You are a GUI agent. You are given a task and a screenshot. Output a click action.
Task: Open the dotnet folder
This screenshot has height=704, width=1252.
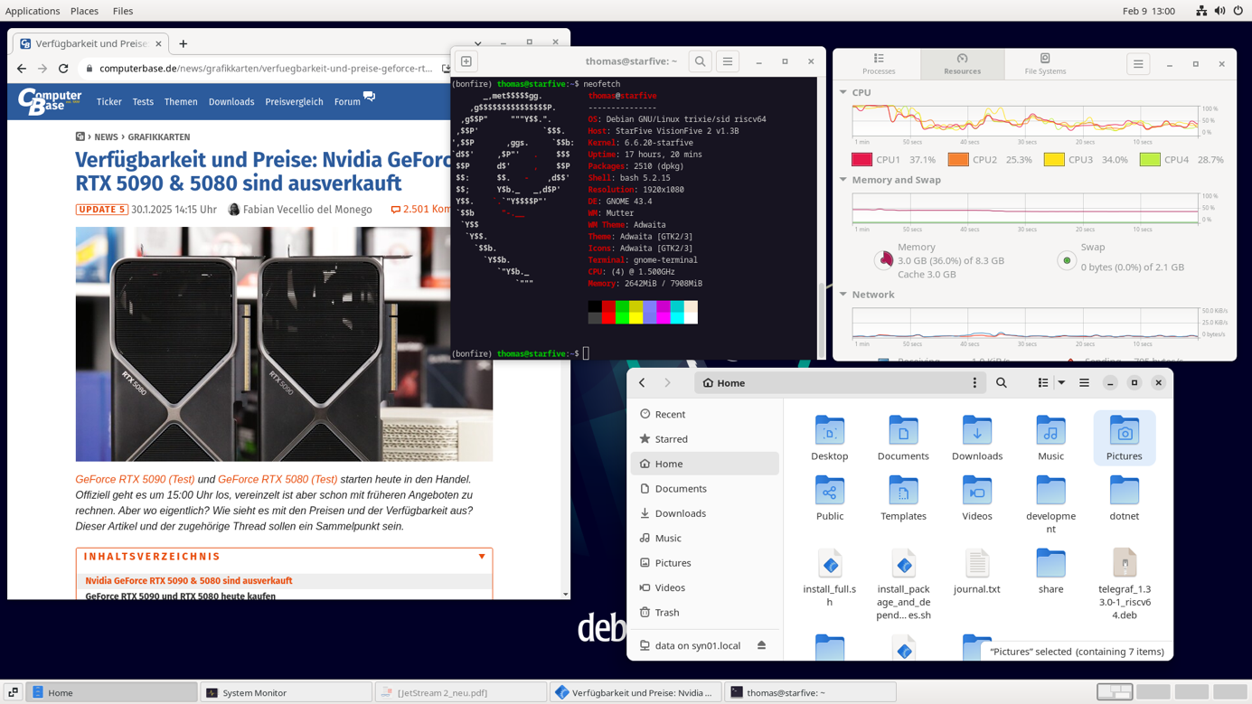(1125, 499)
